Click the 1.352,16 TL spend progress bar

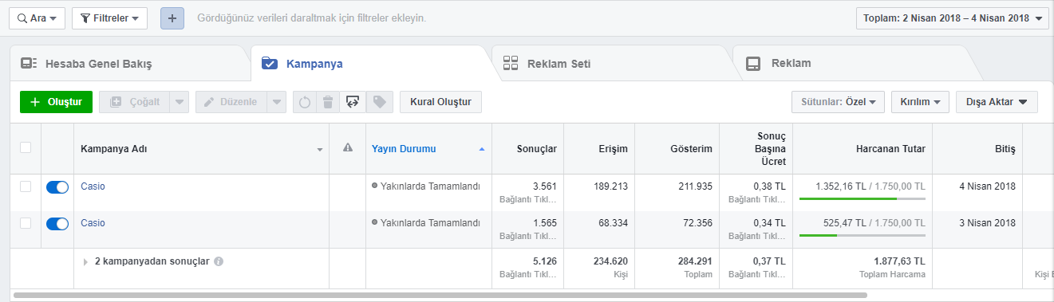pos(863,198)
